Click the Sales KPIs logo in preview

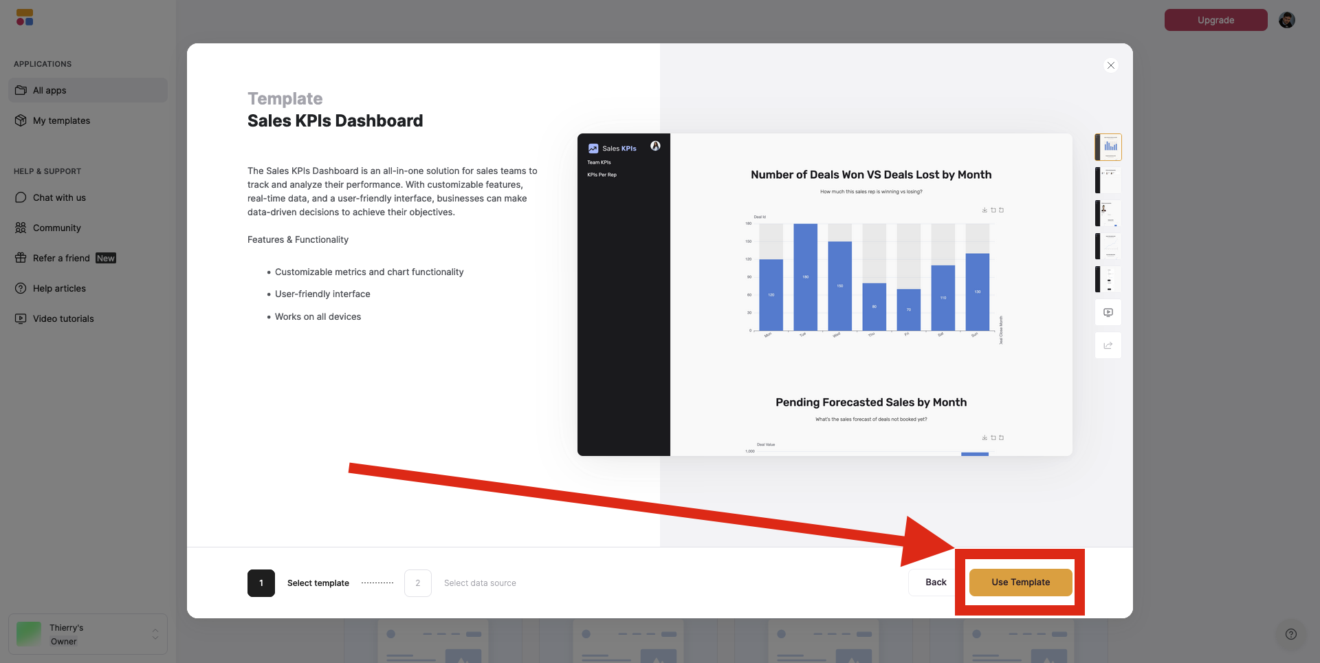(x=612, y=148)
